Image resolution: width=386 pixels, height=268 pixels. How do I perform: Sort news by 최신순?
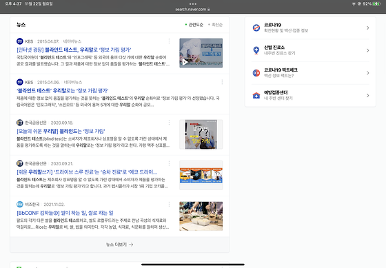(x=215, y=25)
